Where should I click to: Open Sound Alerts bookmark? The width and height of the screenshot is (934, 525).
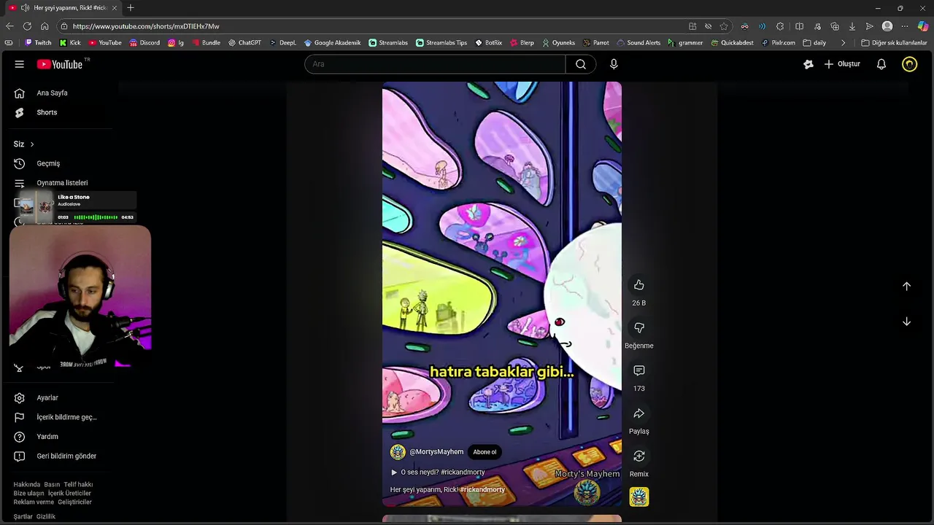[638, 43]
